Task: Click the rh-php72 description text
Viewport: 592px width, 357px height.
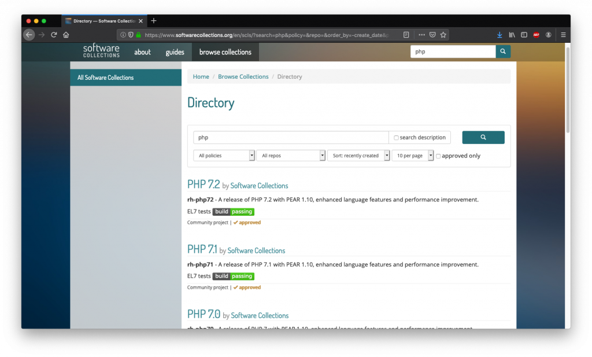Action: click(x=332, y=200)
